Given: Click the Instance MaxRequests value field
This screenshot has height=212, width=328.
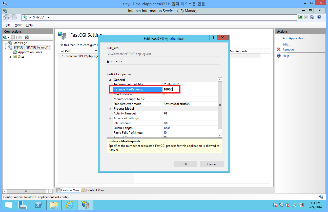Looking at the screenshot, I should (x=190, y=89).
